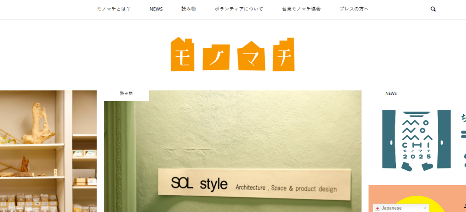
Task: Select NEWS in the top navigation
Action: [x=156, y=9]
